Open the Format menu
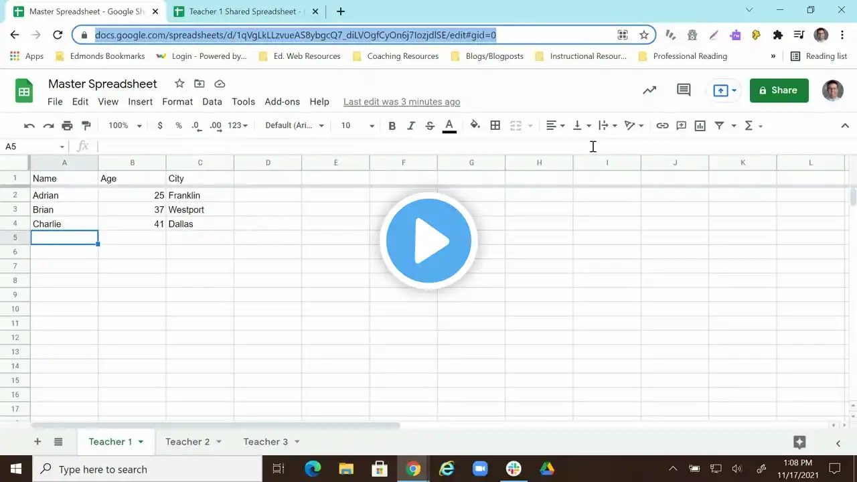The width and height of the screenshot is (857, 482). pos(177,102)
